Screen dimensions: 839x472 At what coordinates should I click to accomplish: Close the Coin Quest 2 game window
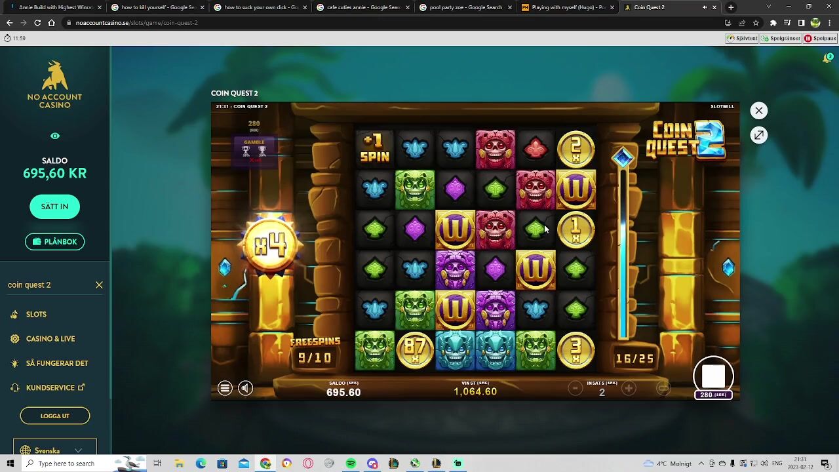coord(758,111)
